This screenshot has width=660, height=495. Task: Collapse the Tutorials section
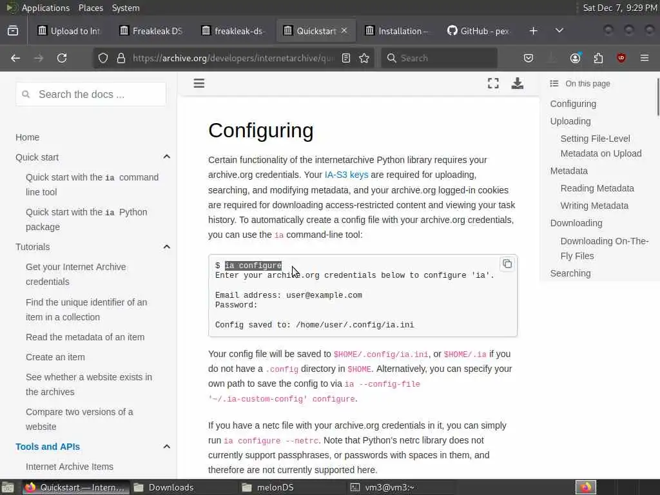(x=167, y=247)
